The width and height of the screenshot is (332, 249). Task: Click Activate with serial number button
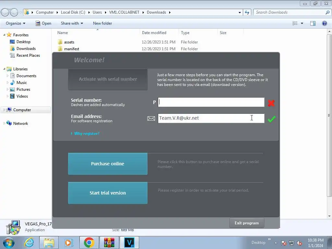[x=108, y=79]
